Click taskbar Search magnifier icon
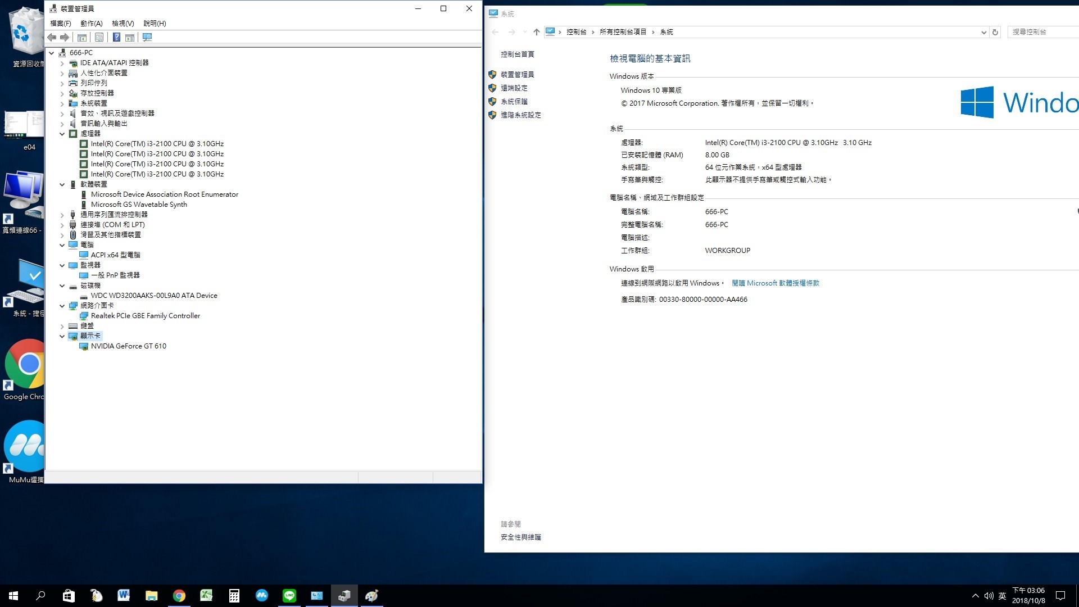Image resolution: width=1079 pixels, height=607 pixels. pos(40,596)
